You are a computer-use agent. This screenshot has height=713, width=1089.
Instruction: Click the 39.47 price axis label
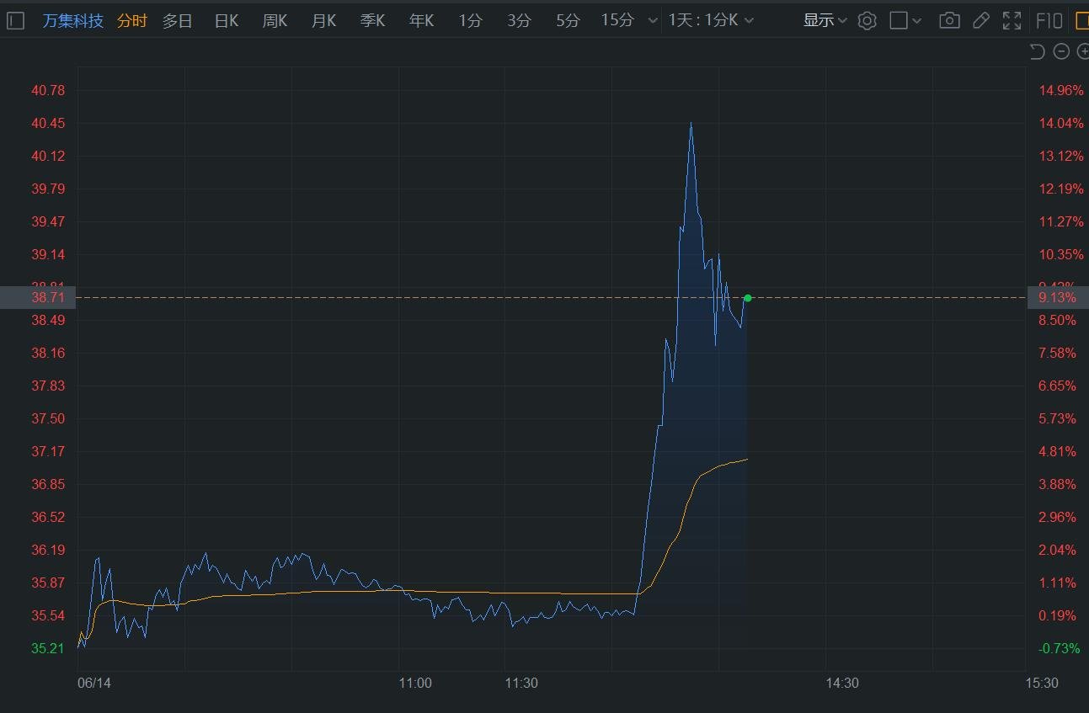tap(48, 221)
